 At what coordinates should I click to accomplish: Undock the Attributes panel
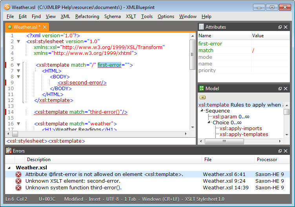pos(280,27)
